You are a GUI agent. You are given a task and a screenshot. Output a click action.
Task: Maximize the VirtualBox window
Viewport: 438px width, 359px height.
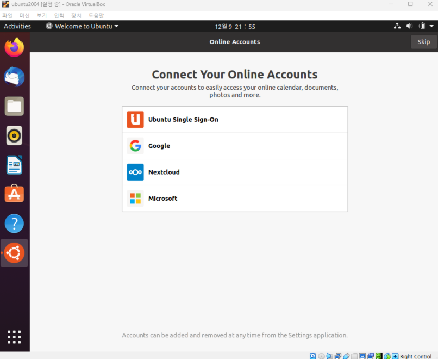tap(410, 4)
